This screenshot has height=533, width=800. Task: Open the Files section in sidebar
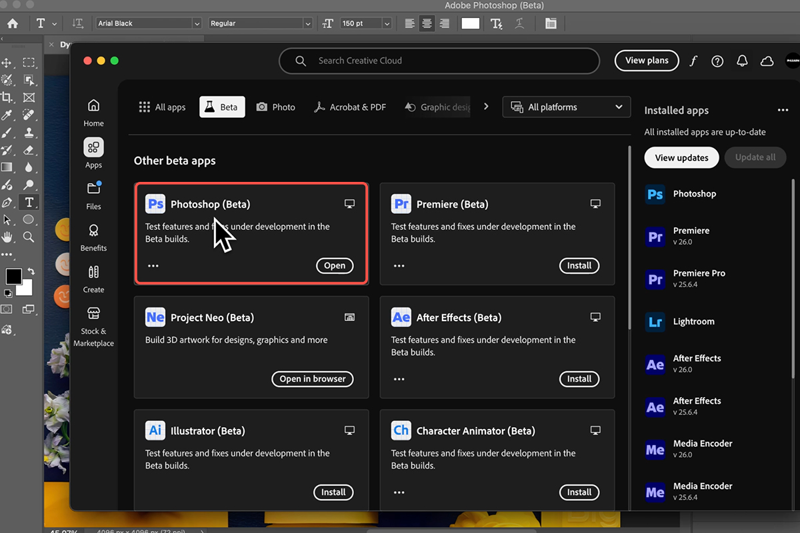pyautogui.click(x=93, y=195)
